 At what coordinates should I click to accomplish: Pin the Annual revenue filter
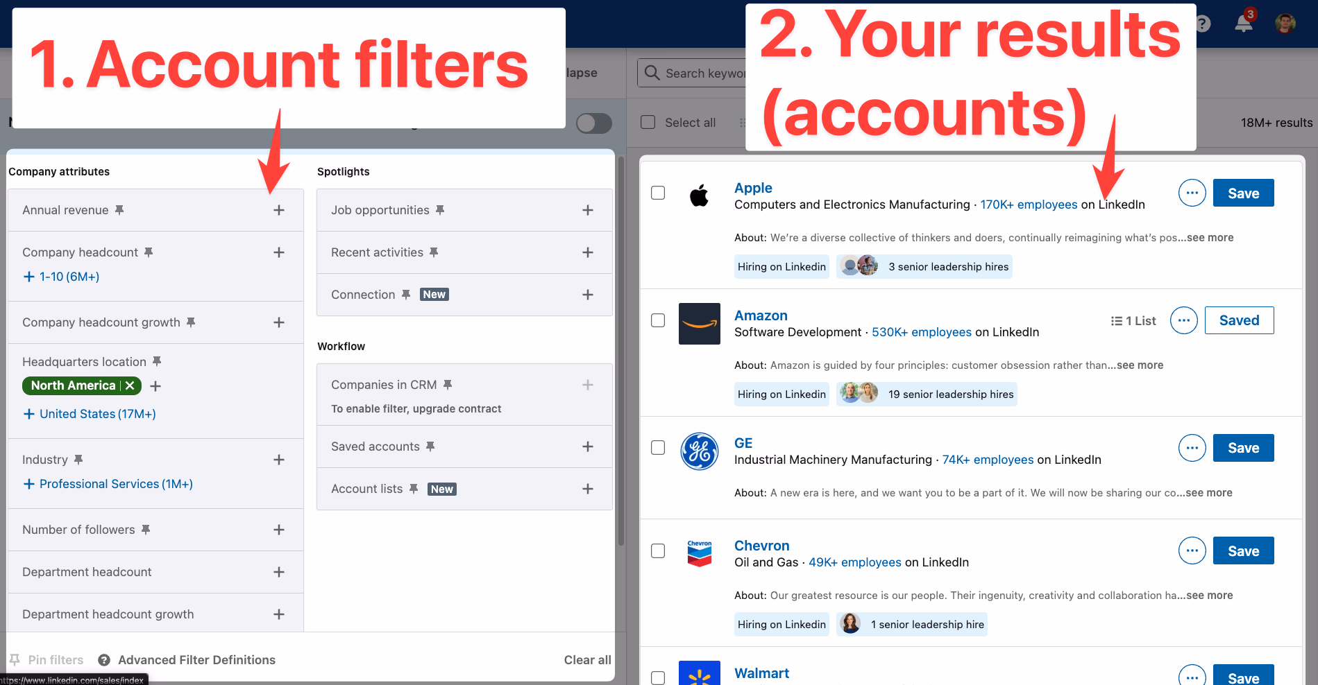coord(119,209)
